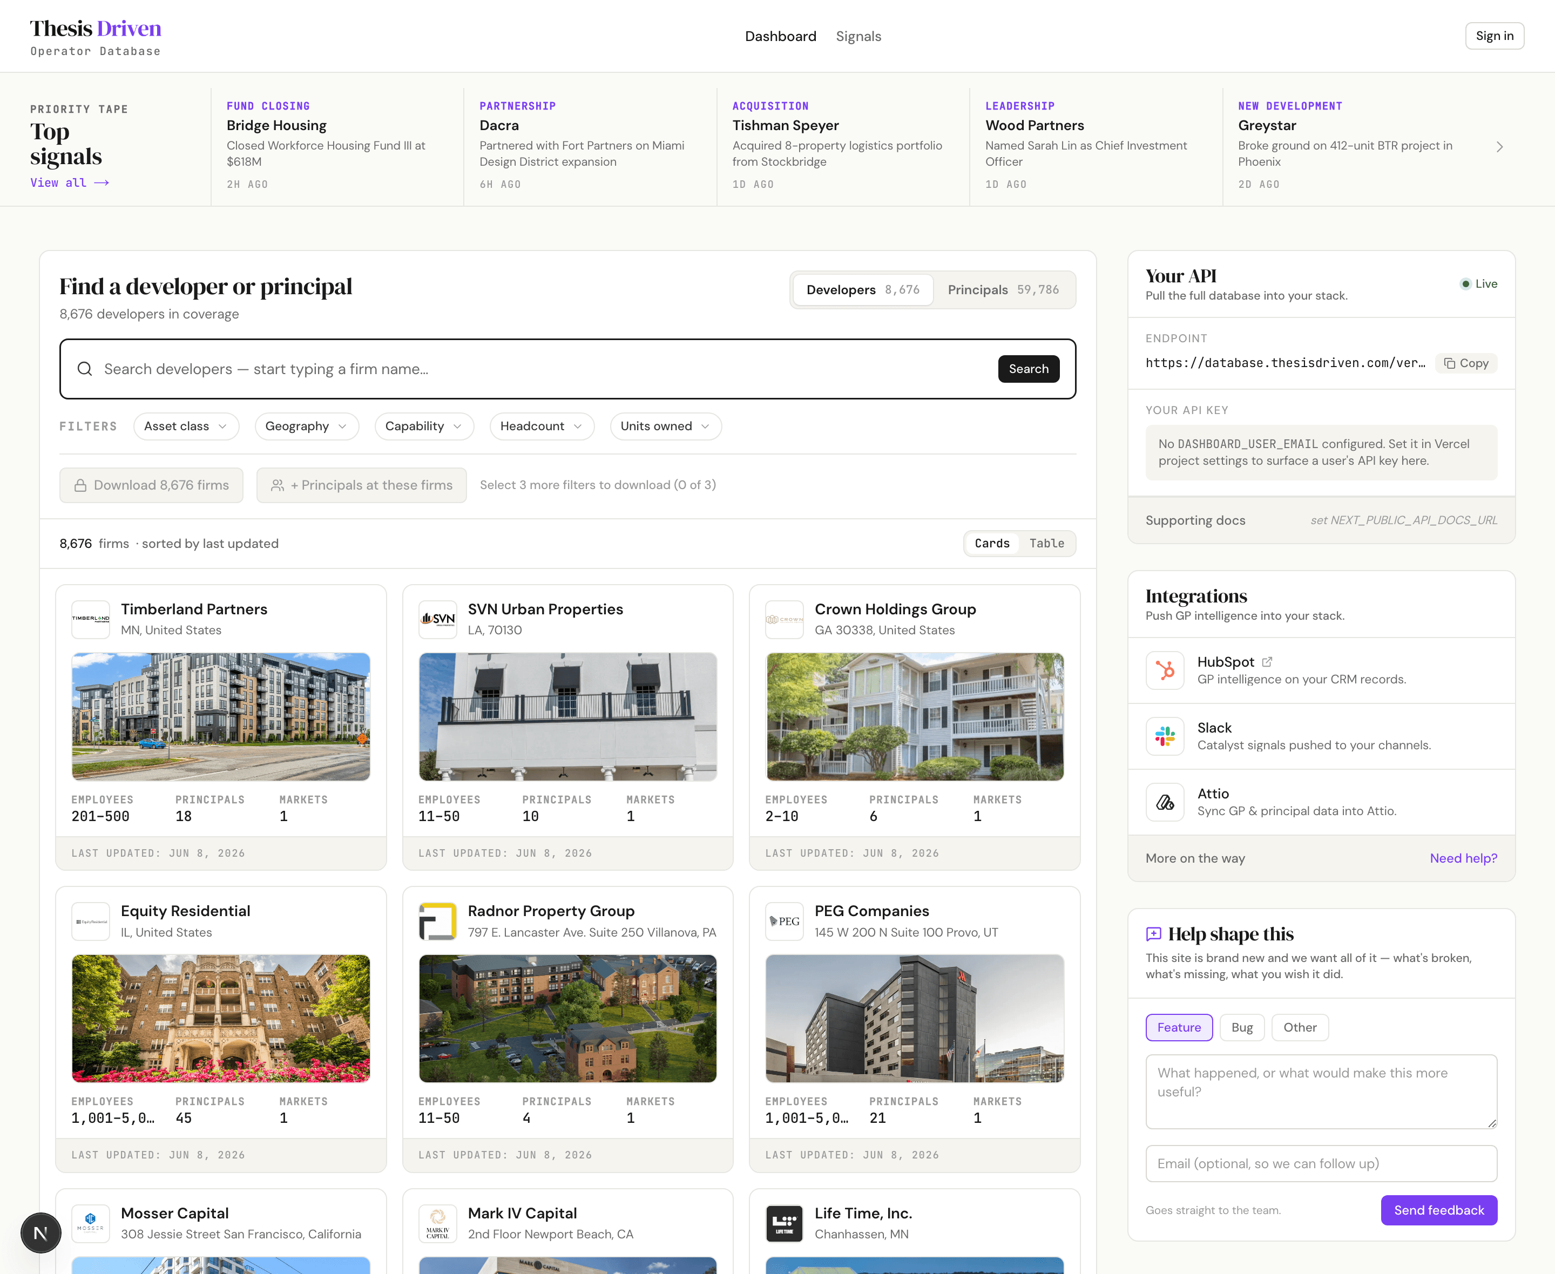Focus the feedback message text area

pos(1322,1092)
